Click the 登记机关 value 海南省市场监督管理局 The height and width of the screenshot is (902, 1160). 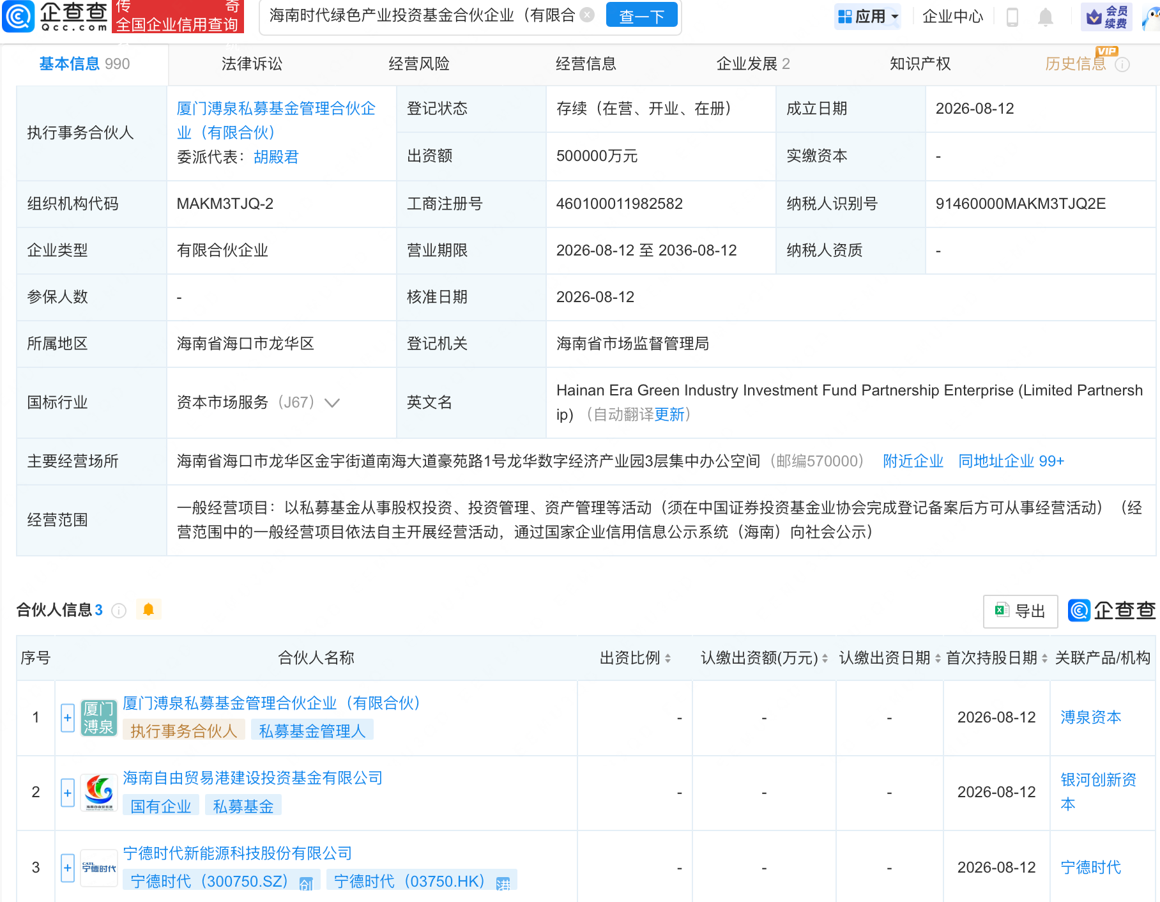[632, 344]
